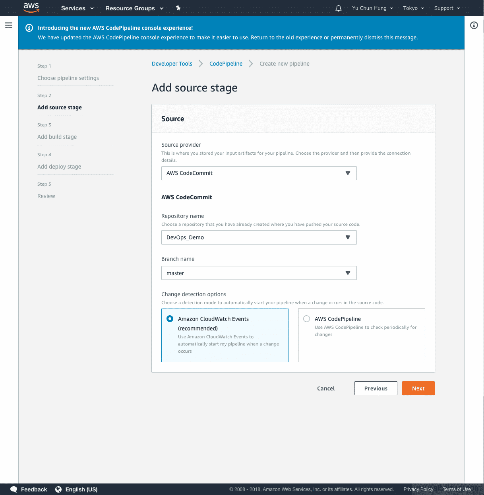
Task: Click English (US) language selector
Action: pyautogui.click(x=81, y=489)
